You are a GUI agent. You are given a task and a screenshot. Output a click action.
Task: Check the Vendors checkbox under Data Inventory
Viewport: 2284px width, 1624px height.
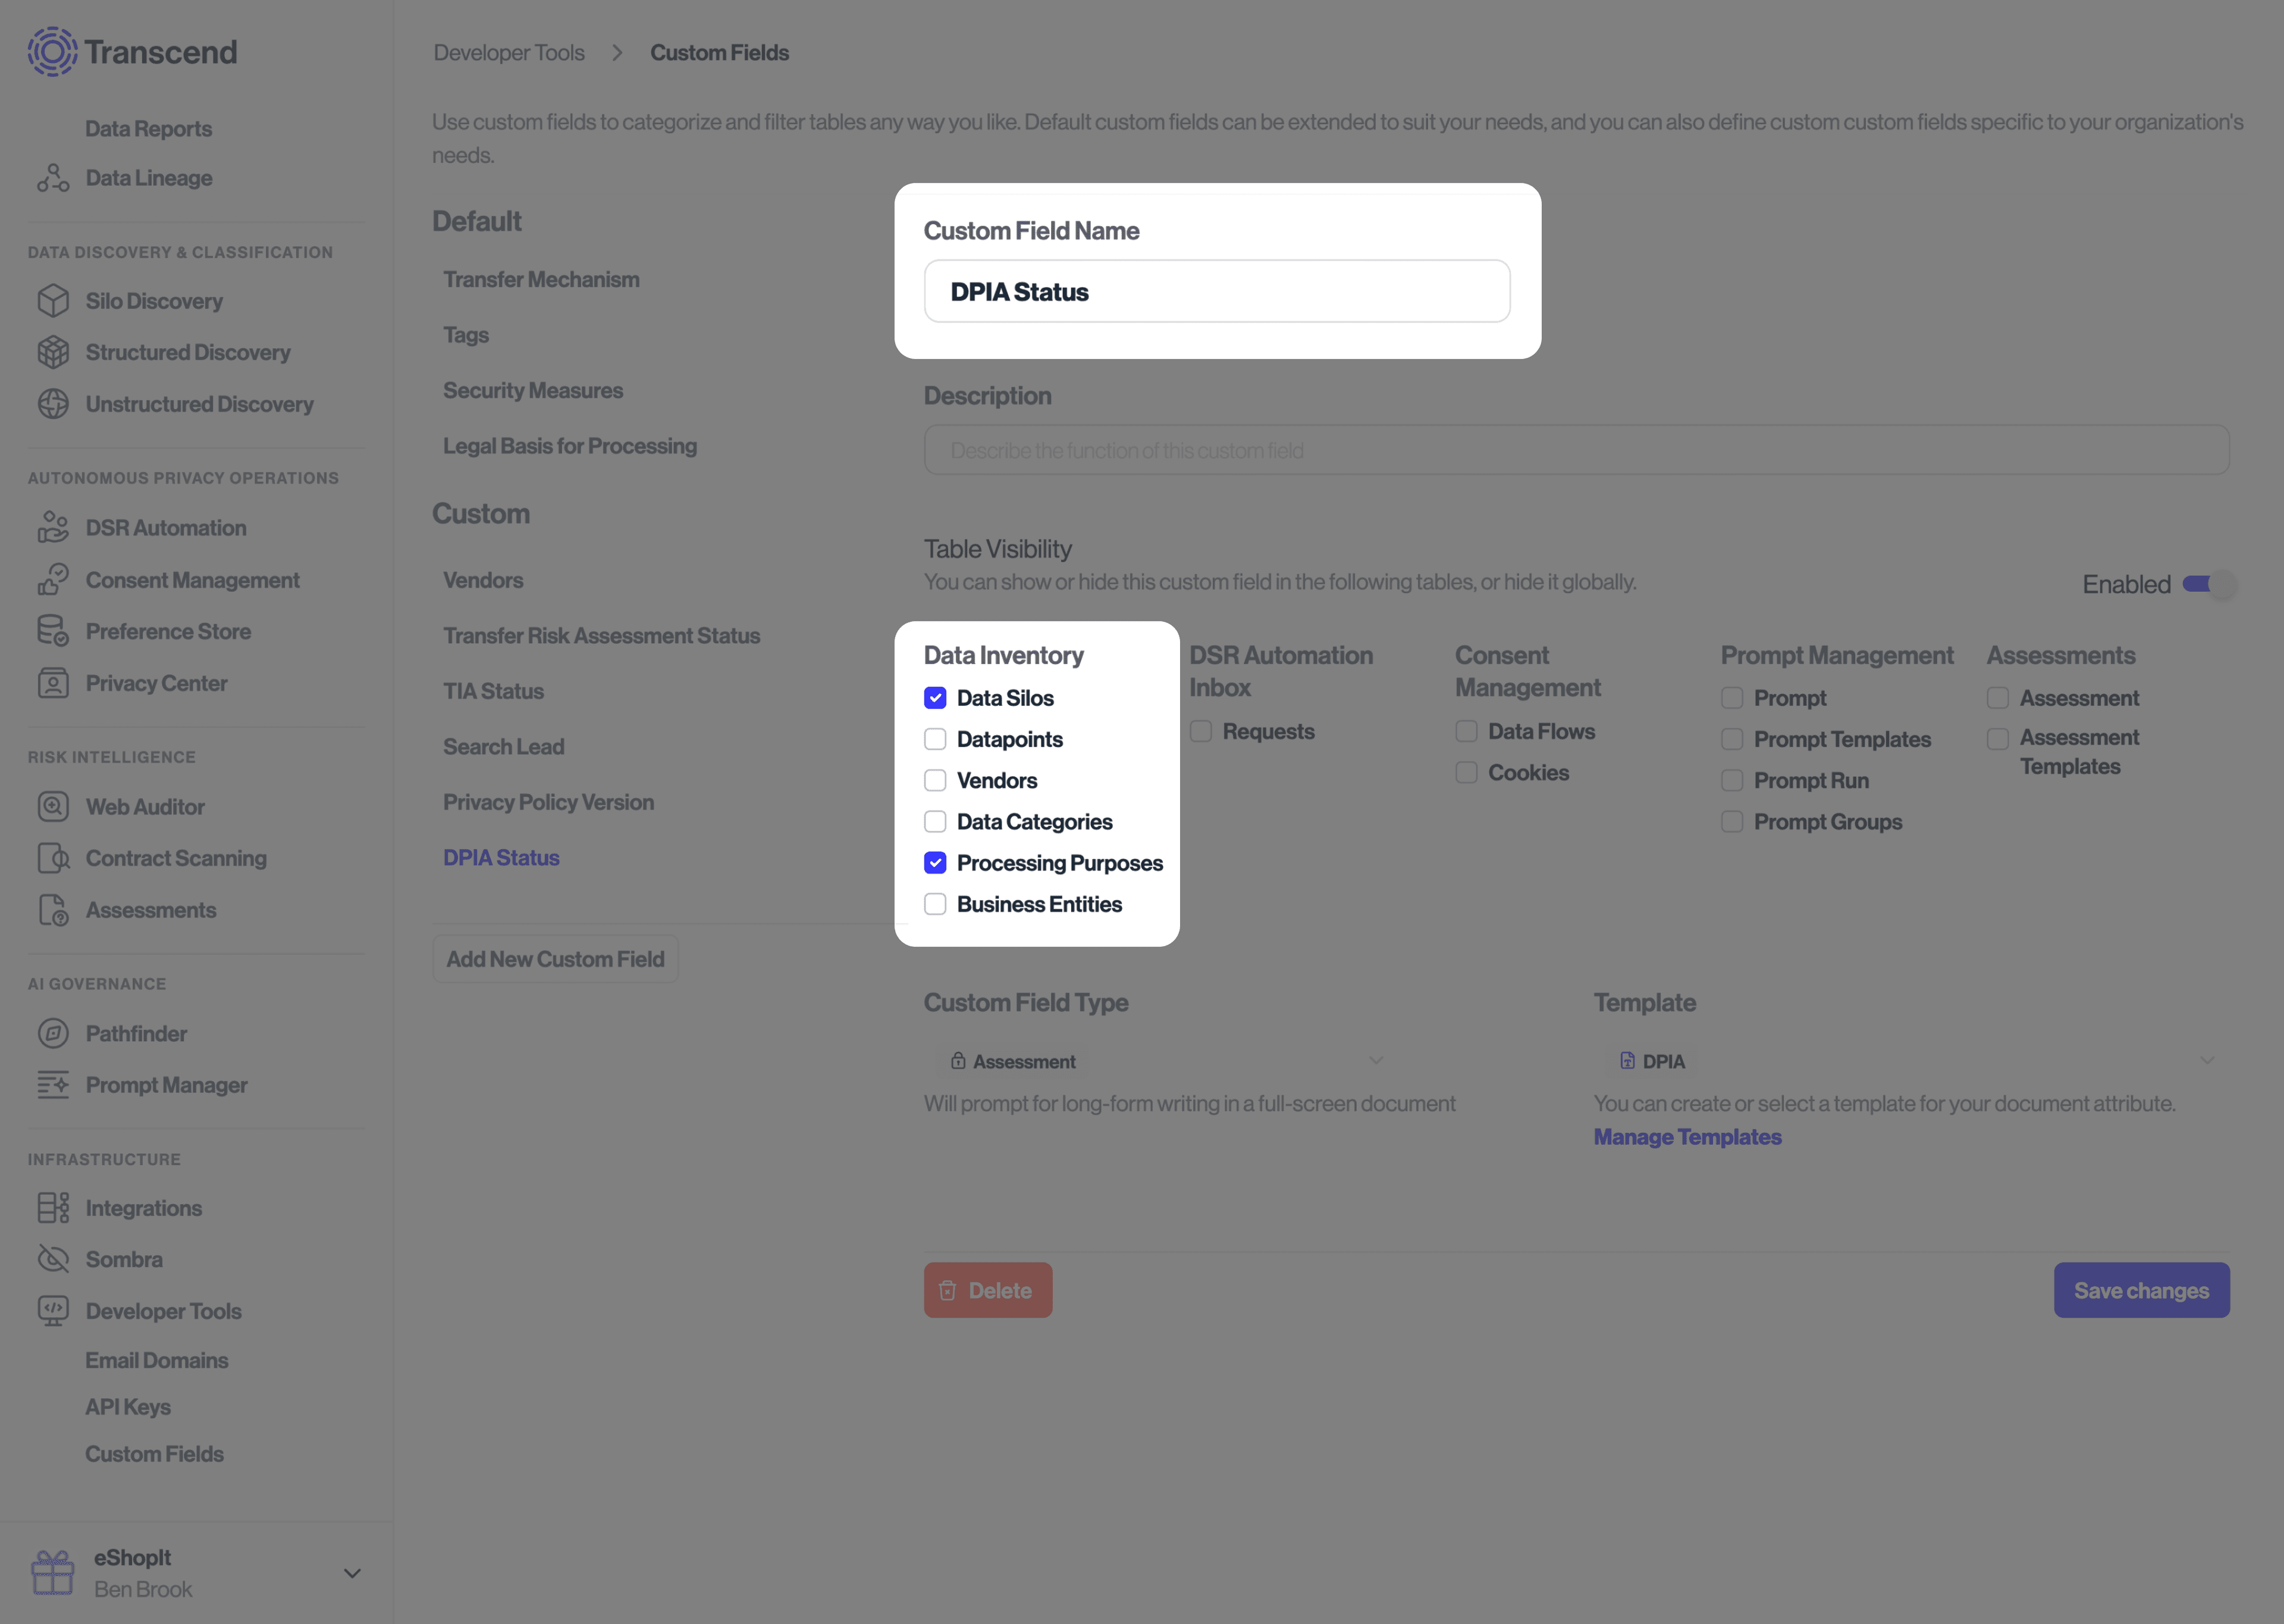(935, 780)
